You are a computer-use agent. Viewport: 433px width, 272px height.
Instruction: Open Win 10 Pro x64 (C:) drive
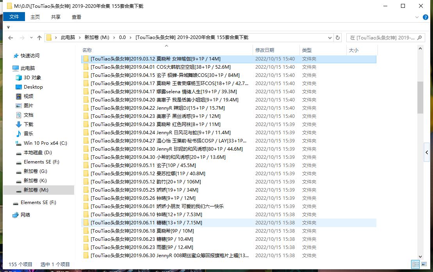pyautogui.click(x=45, y=143)
